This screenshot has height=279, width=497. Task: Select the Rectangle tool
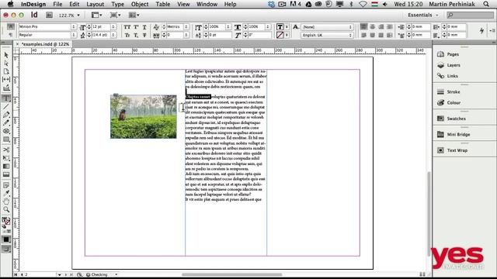(6, 139)
